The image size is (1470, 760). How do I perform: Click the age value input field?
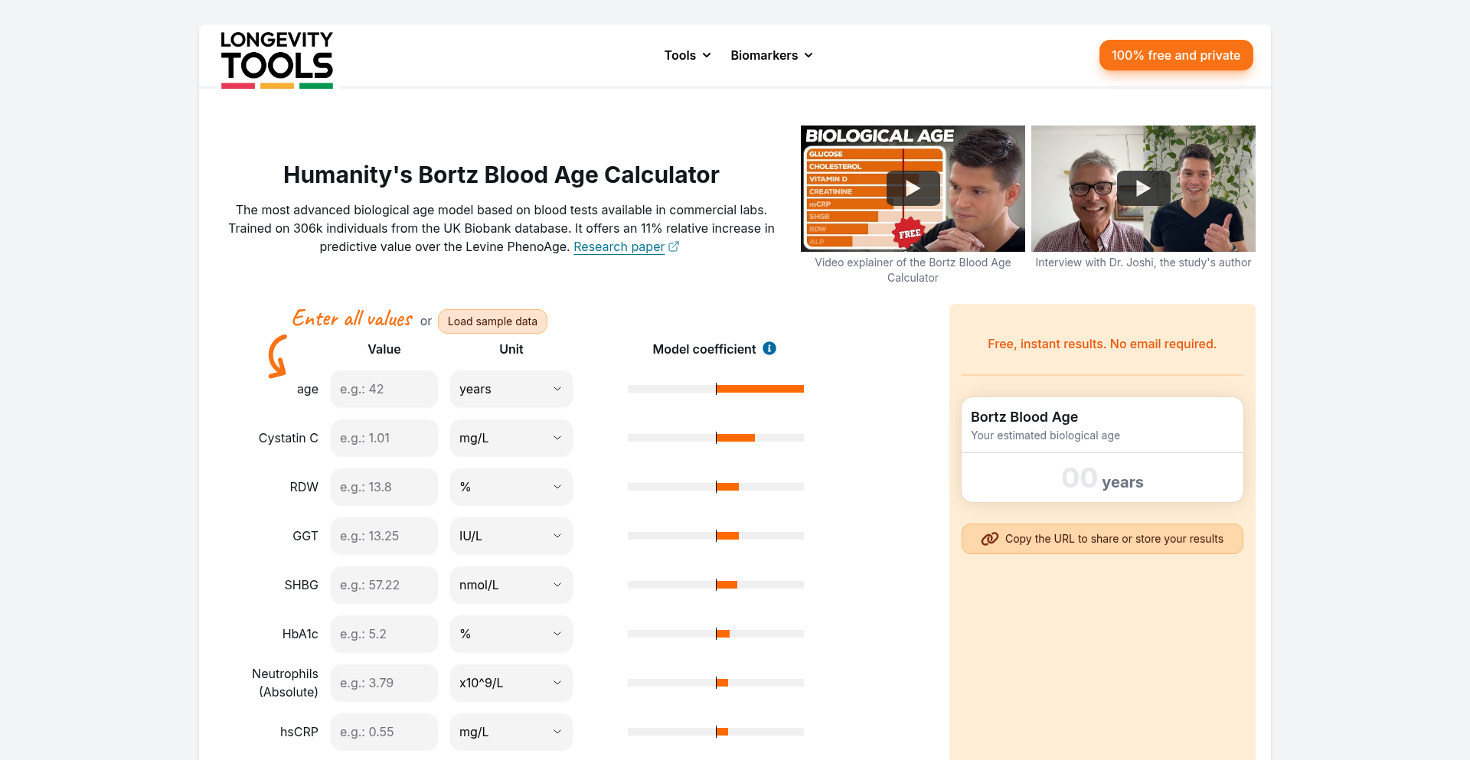tap(384, 389)
